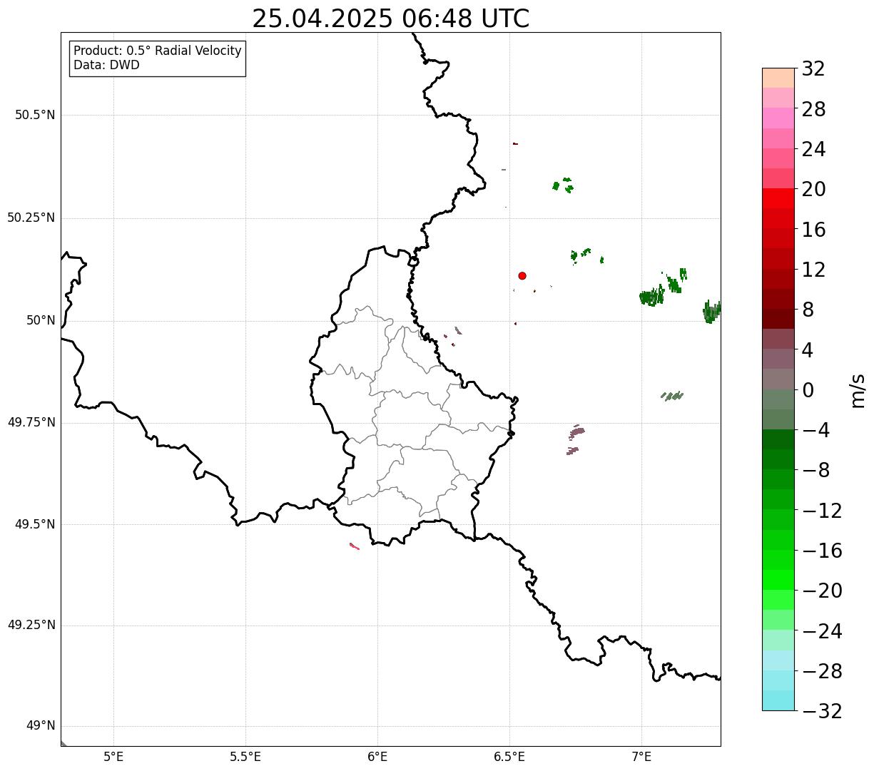The height and width of the screenshot is (771, 874).
Task: Click the 5°E longitude label
Action: (x=113, y=757)
